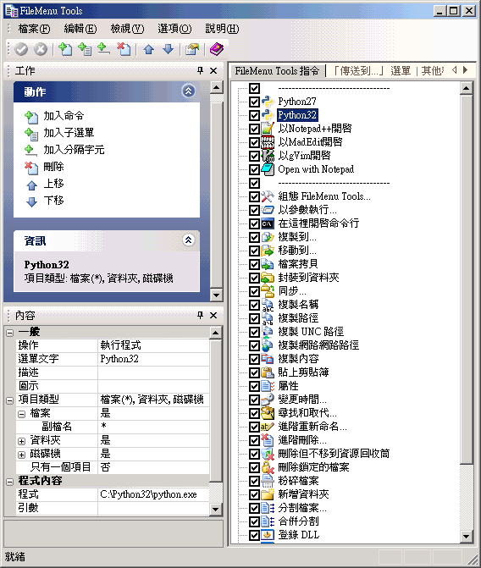Click the 下移 down arrow icon
Screen dimensions: 481x568
[x=31, y=201]
